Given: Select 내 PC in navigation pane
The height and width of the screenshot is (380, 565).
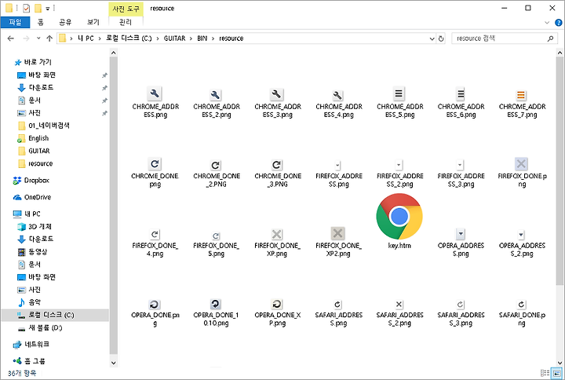Looking at the screenshot, I should [32, 214].
